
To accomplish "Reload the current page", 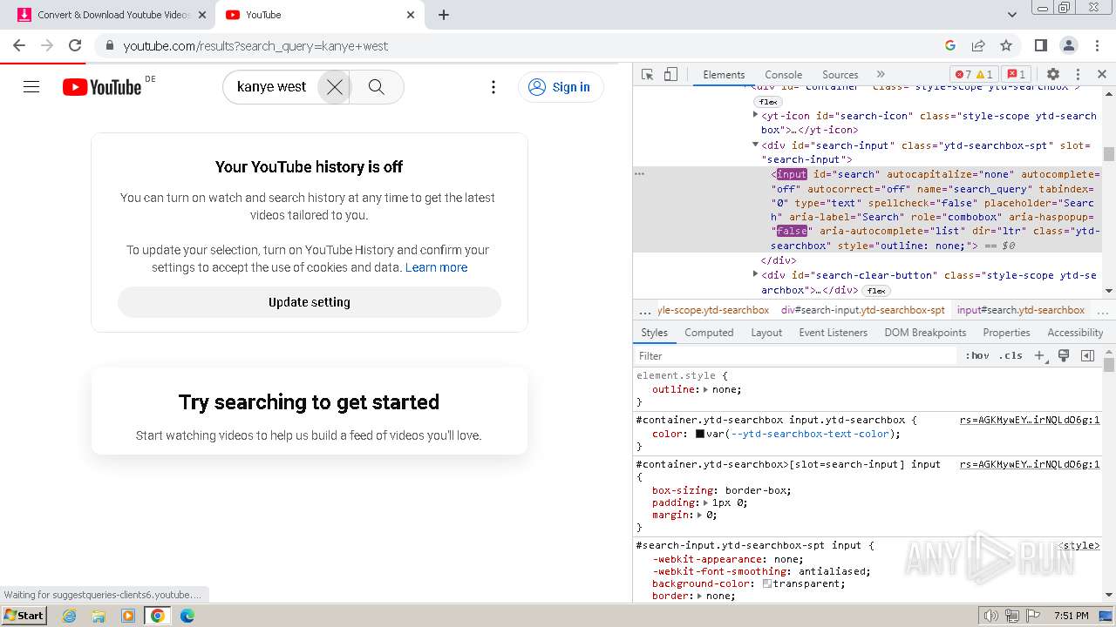I will point(75,45).
